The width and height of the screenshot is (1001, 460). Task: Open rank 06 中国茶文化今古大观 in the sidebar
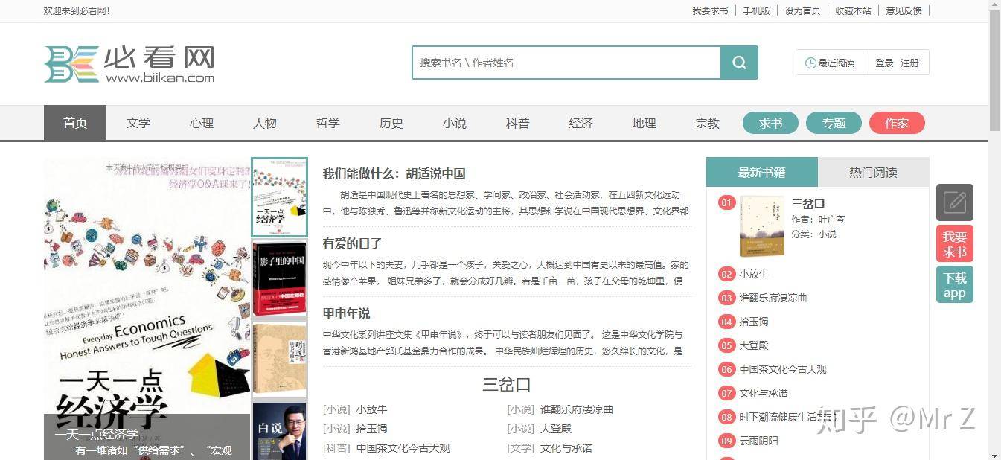pyautogui.click(x=782, y=369)
